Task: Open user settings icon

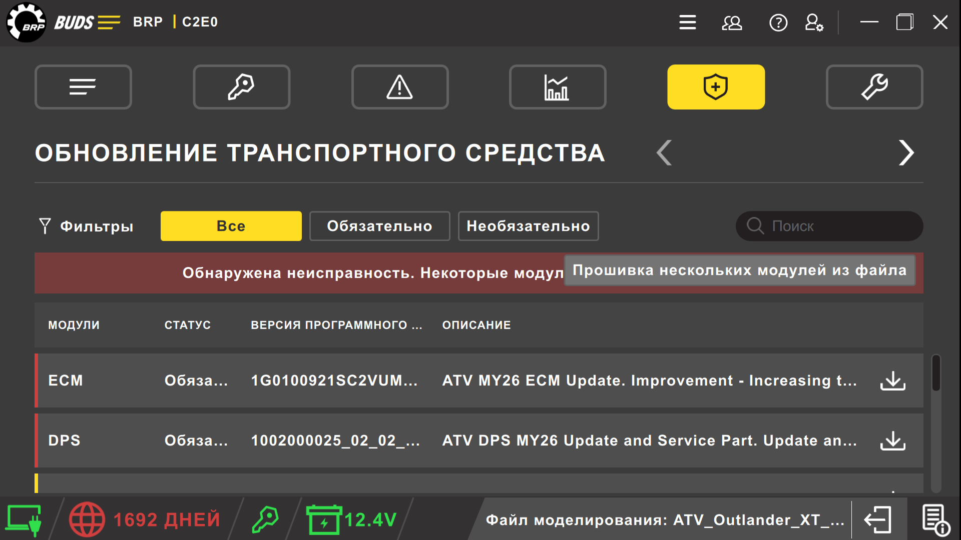Action: [x=814, y=22]
